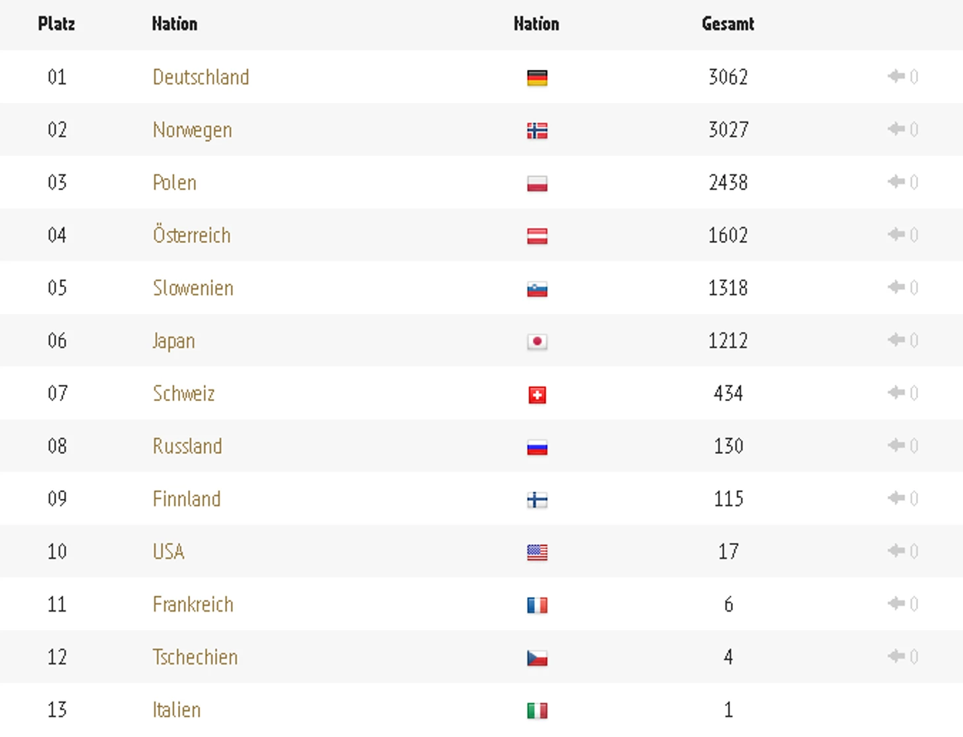Click the Japanese flag icon
963x737 pixels.
(537, 341)
